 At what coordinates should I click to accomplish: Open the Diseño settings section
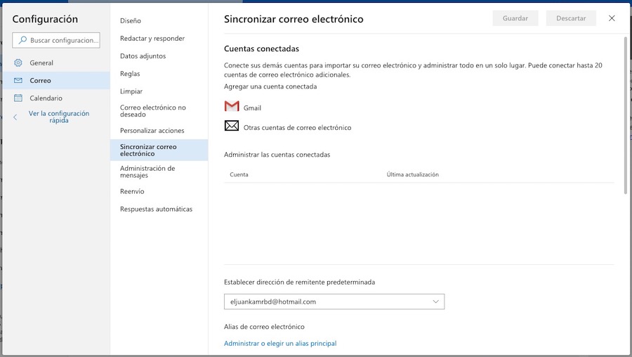click(x=131, y=21)
